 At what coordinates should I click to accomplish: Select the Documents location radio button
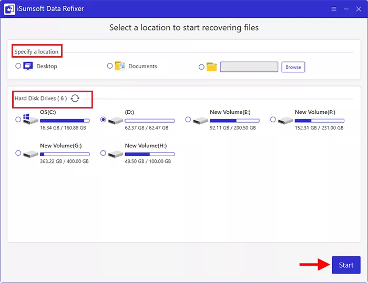110,66
